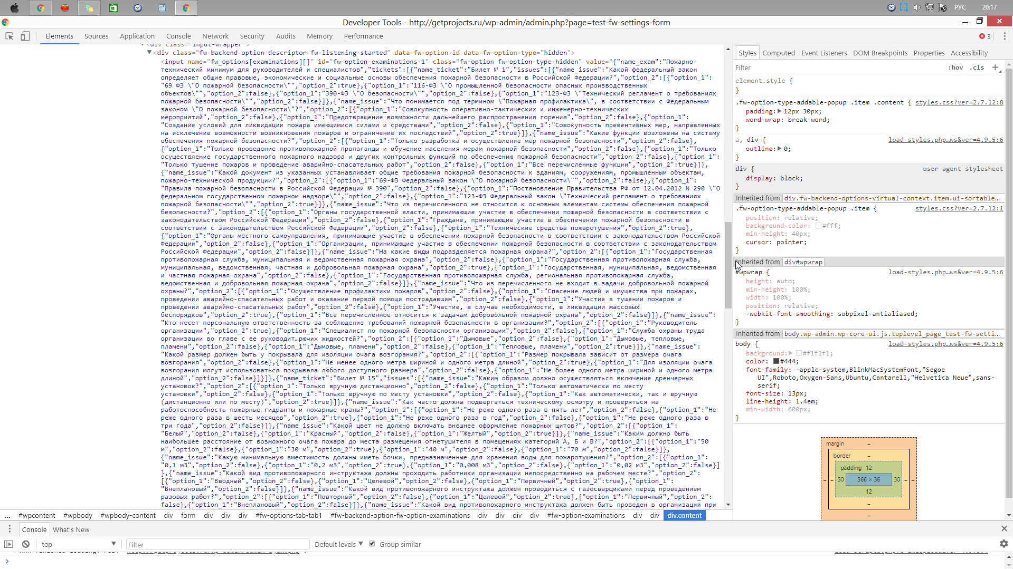1013x569 pixels.
Task: Toggle the Group similar checkbox
Action: click(372, 544)
